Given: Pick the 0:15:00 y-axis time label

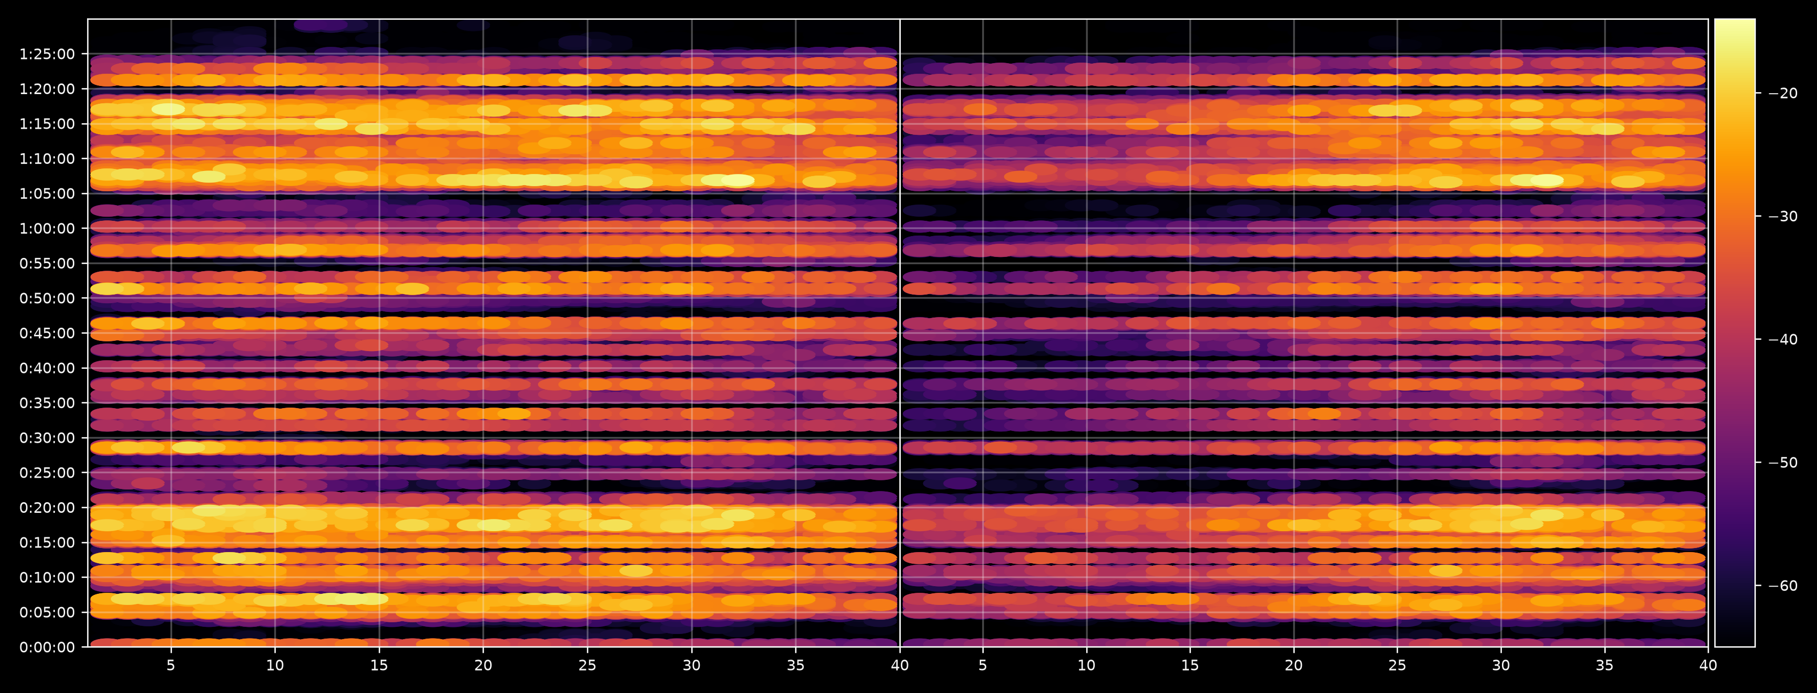Looking at the screenshot, I should (x=46, y=543).
